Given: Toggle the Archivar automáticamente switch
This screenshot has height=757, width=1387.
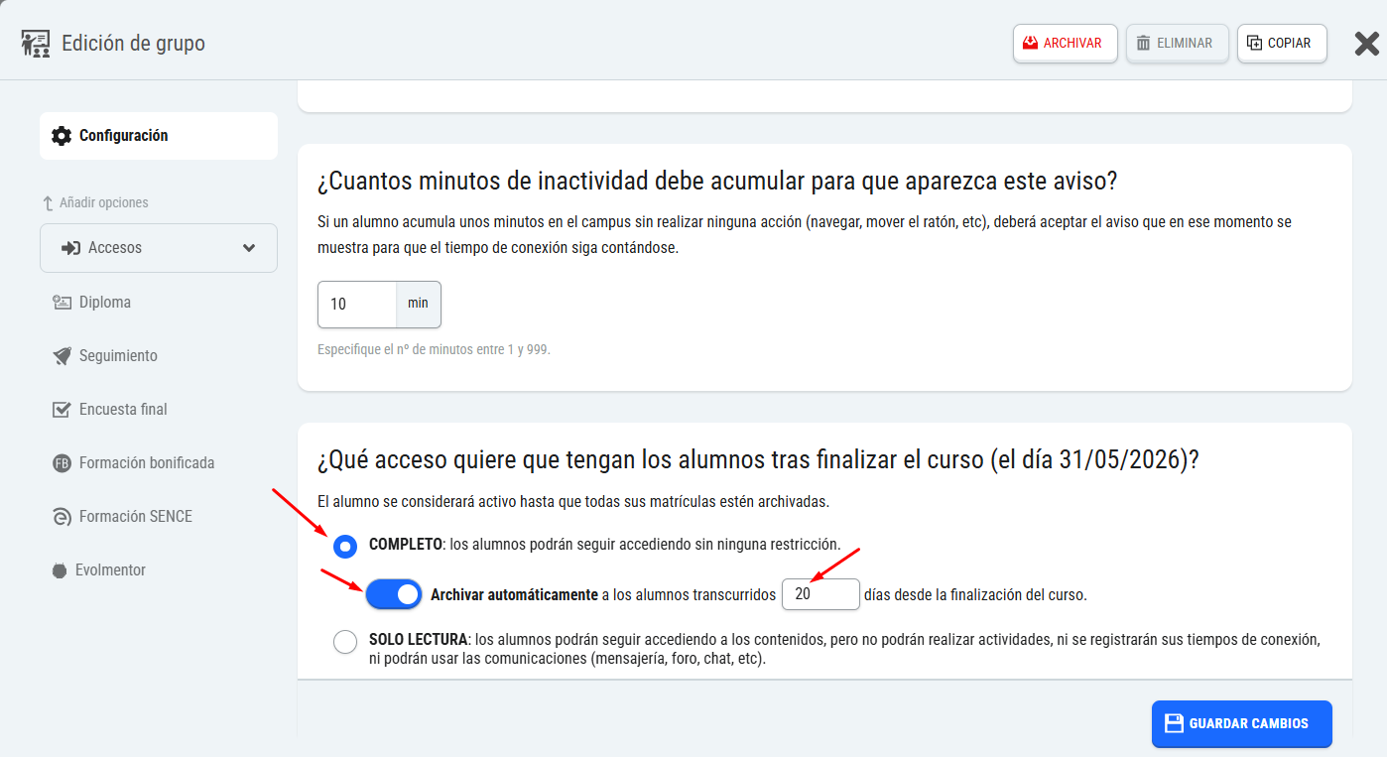Looking at the screenshot, I should point(394,594).
